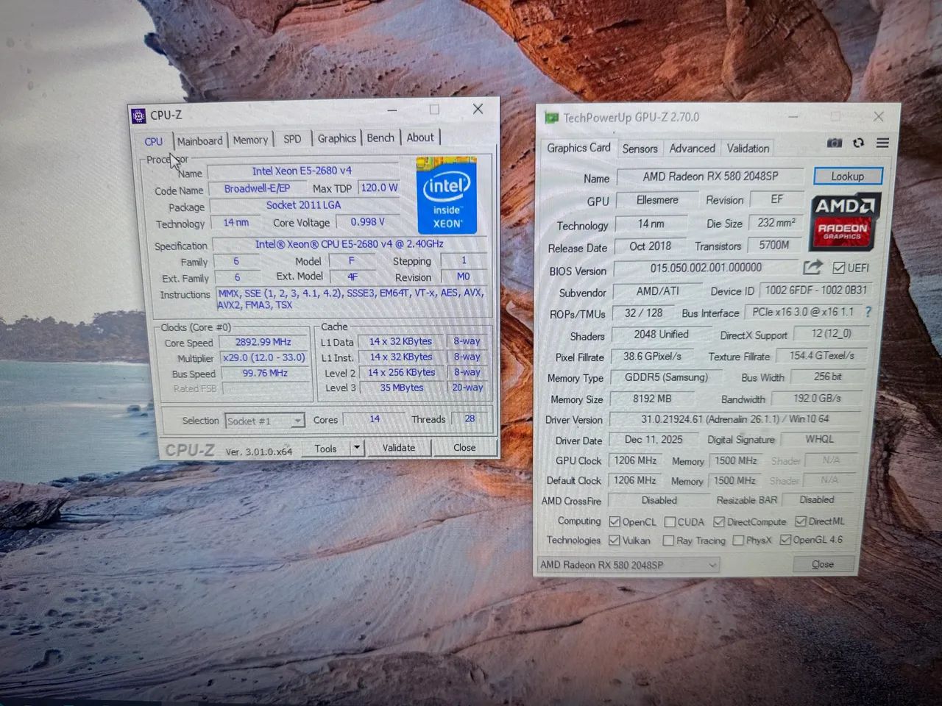Click the Multiplier value x29.0
The width and height of the screenshot is (942, 706).
(x=263, y=357)
